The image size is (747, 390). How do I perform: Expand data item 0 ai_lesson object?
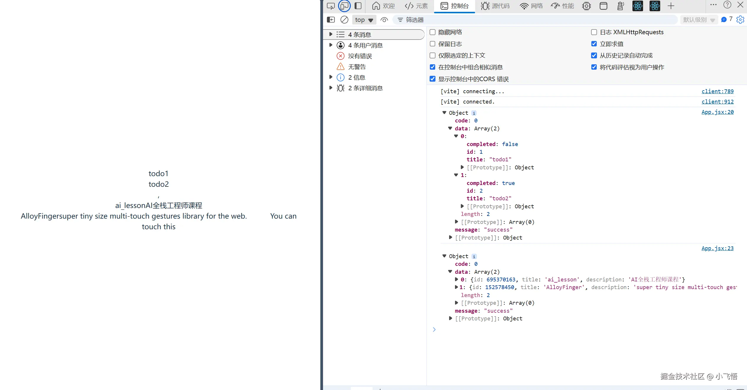[456, 279]
